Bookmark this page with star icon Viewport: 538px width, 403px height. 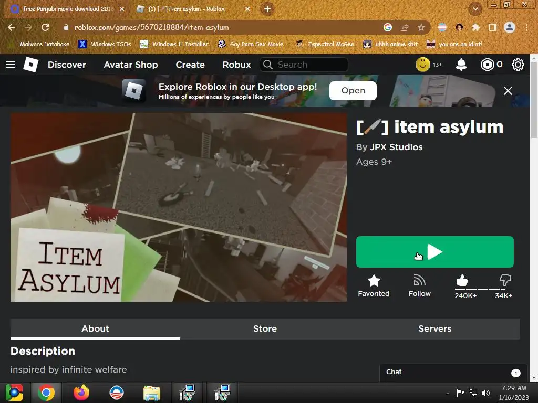point(421,27)
